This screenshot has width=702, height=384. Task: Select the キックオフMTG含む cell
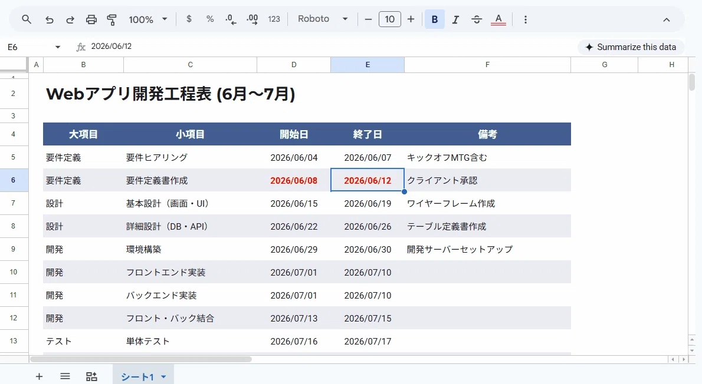487,157
